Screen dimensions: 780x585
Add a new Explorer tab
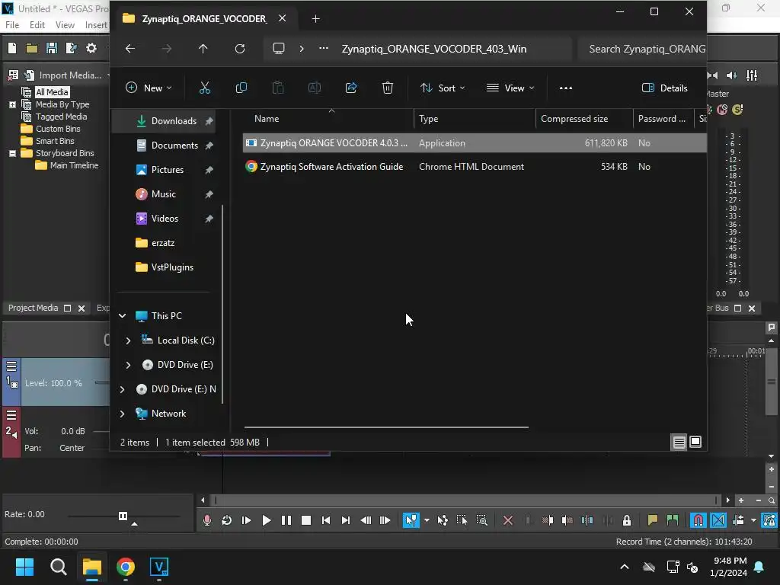click(315, 19)
